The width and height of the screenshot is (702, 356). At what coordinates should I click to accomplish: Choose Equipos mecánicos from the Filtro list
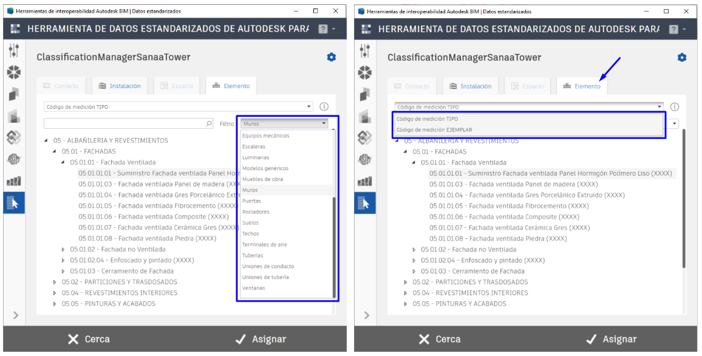point(266,135)
